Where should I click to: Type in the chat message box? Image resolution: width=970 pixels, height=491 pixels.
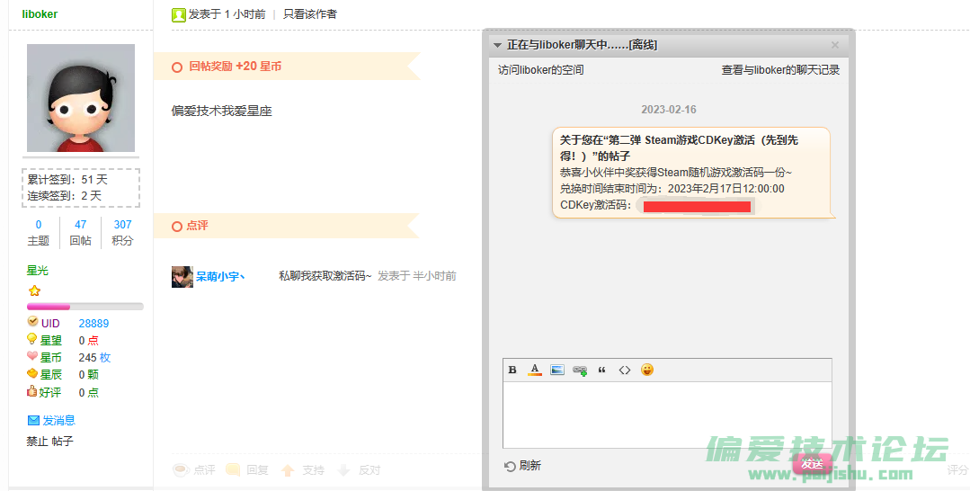666,414
